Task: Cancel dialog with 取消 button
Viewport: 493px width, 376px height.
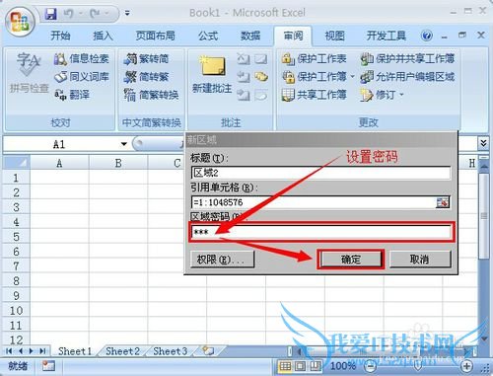Action: click(x=420, y=260)
